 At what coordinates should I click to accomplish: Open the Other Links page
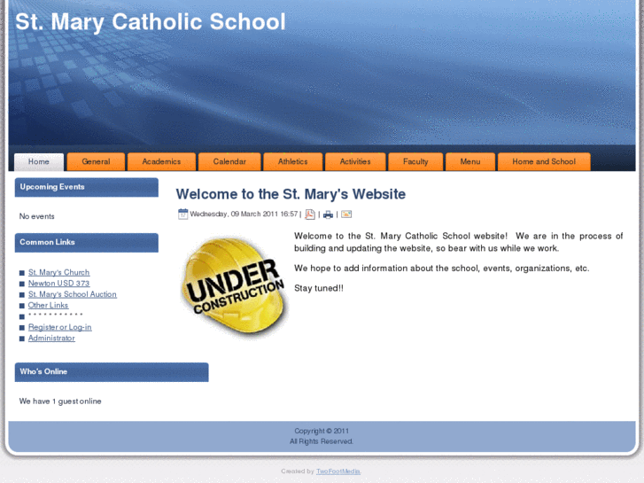tap(48, 306)
